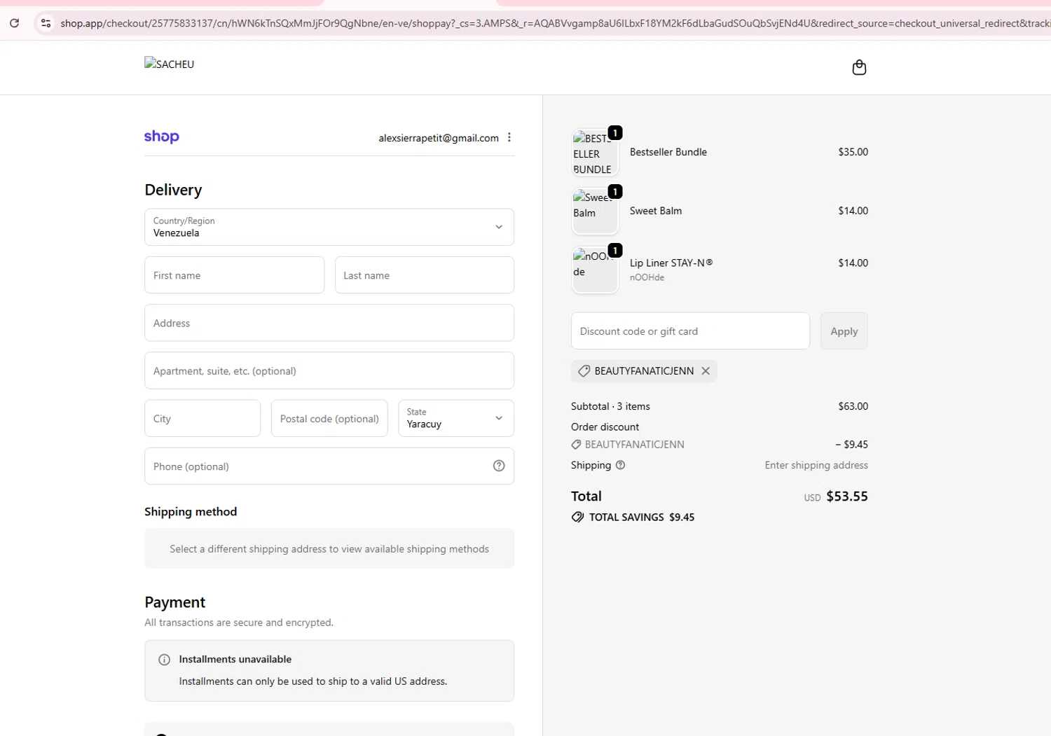
Task: Click the $63.00 subtotal amount
Action: (853, 406)
